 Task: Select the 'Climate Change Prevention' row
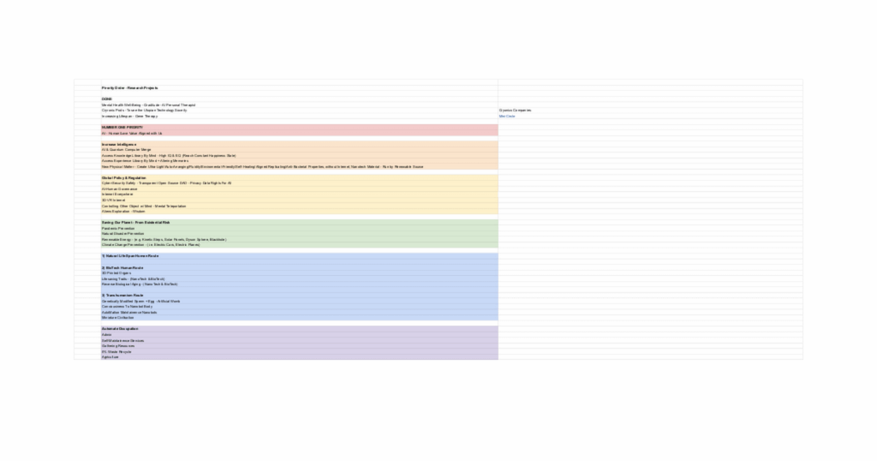click(x=299, y=244)
